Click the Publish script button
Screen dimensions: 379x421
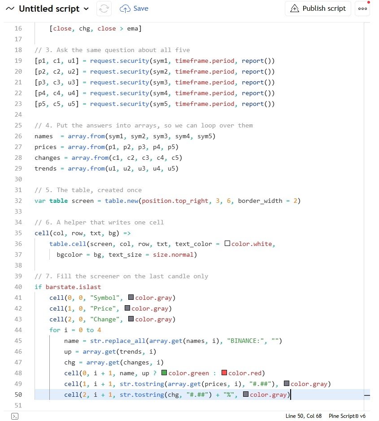tap(318, 9)
